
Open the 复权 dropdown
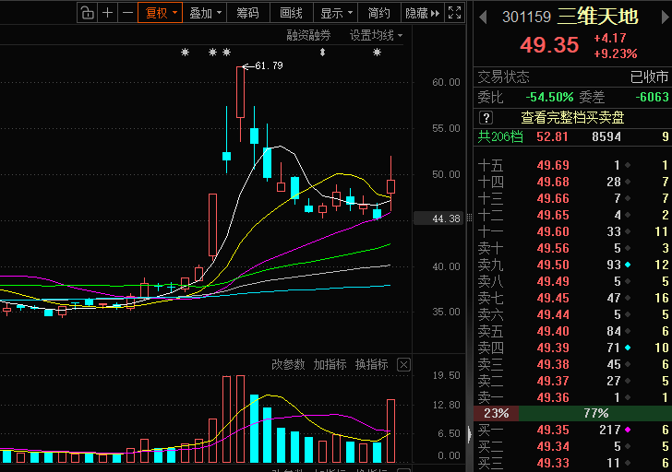161,13
